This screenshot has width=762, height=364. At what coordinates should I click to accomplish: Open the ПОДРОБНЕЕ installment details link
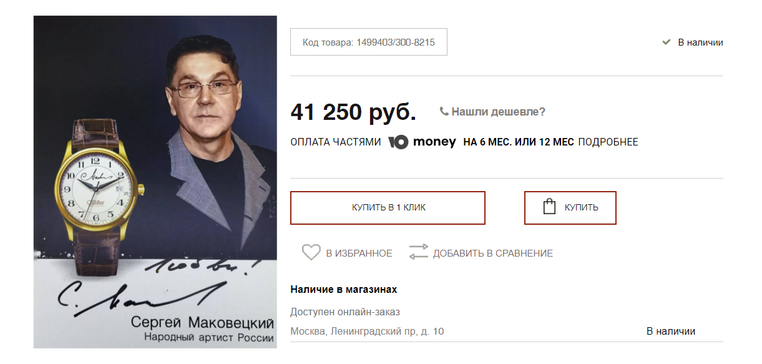pyautogui.click(x=608, y=142)
